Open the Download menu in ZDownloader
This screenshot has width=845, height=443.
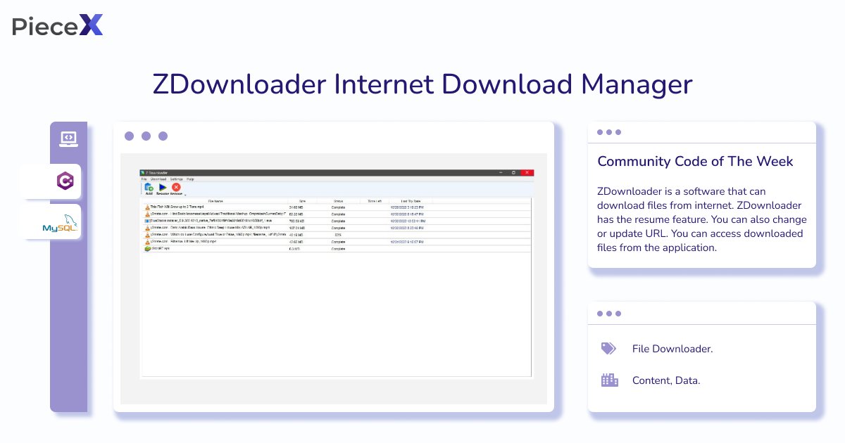[158, 179]
